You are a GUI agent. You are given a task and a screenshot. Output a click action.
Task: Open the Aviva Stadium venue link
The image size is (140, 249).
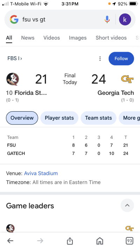click(41, 173)
